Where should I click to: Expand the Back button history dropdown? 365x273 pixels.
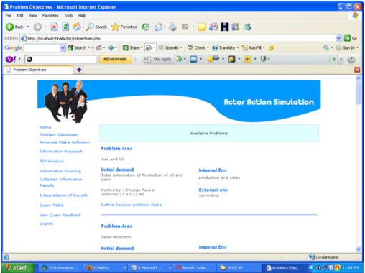28,27
